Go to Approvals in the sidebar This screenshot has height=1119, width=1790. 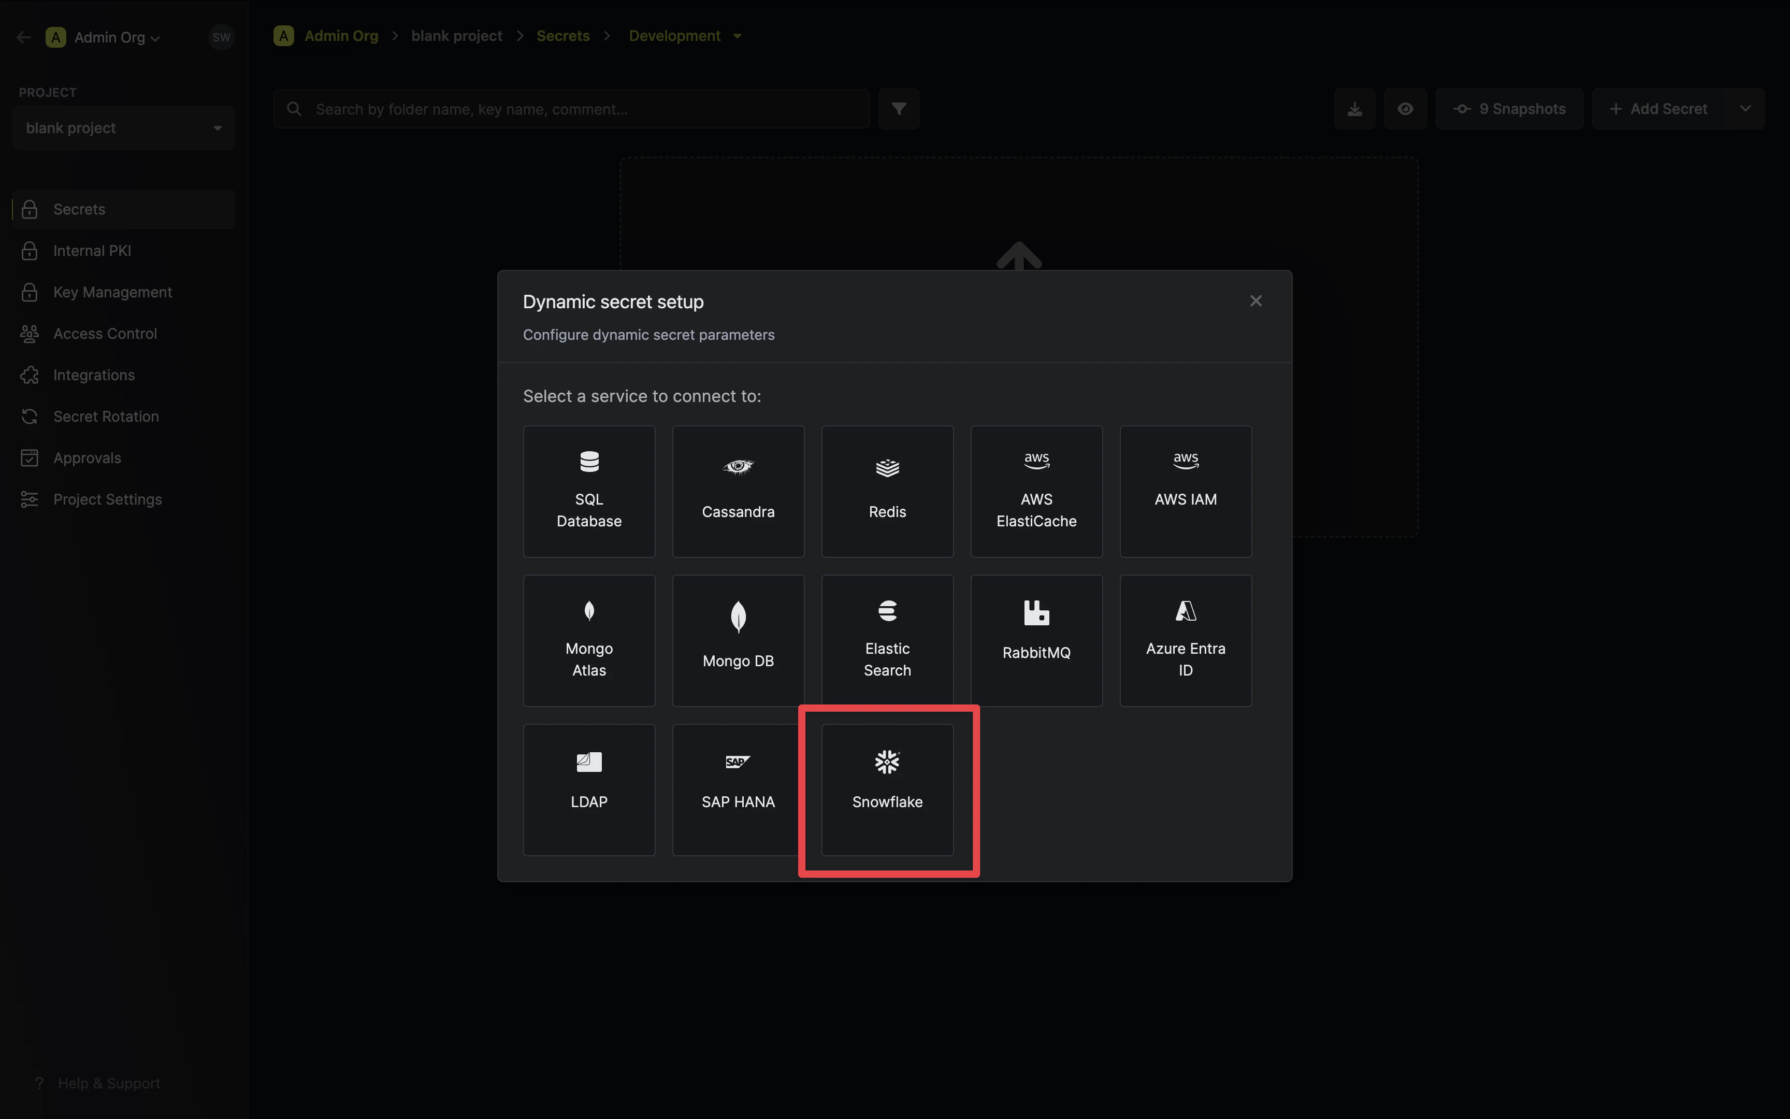(123, 458)
